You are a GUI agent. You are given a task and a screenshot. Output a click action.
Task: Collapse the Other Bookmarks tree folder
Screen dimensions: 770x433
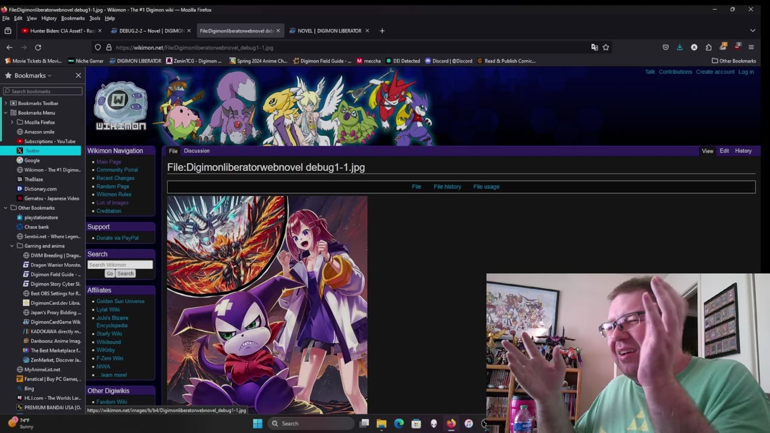click(5, 208)
